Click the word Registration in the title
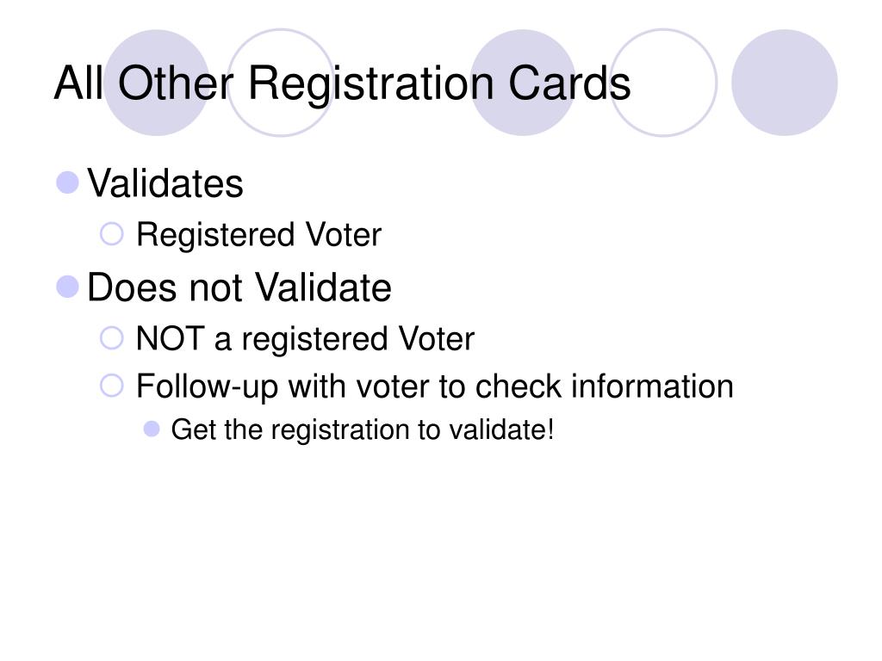This screenshot has width=882, height=661. (370, 84)
